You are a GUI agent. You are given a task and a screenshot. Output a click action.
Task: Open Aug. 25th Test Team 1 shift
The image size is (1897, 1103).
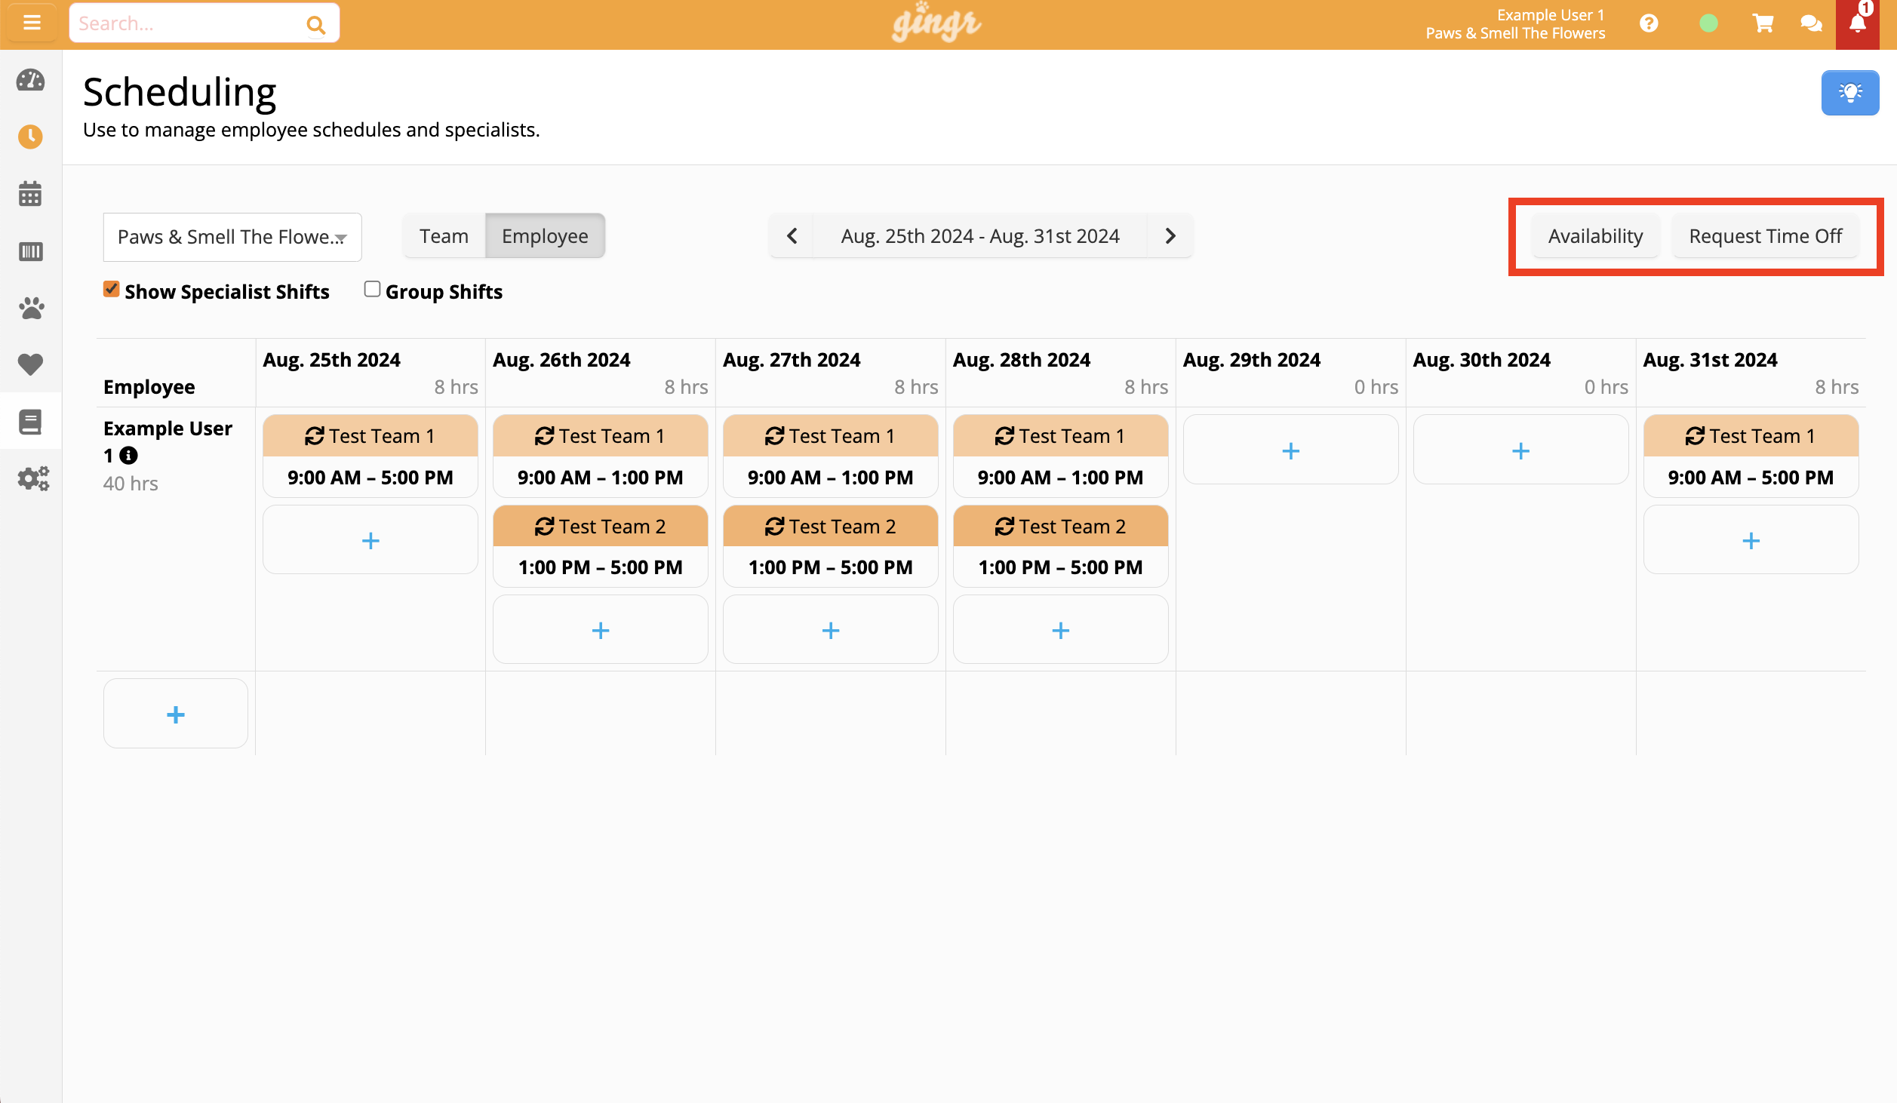[x=370, y=456]
